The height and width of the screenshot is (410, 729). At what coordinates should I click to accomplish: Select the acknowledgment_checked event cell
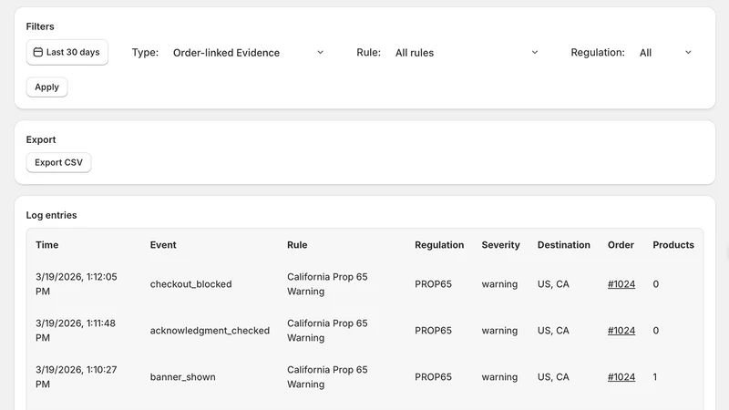[210, 331]
